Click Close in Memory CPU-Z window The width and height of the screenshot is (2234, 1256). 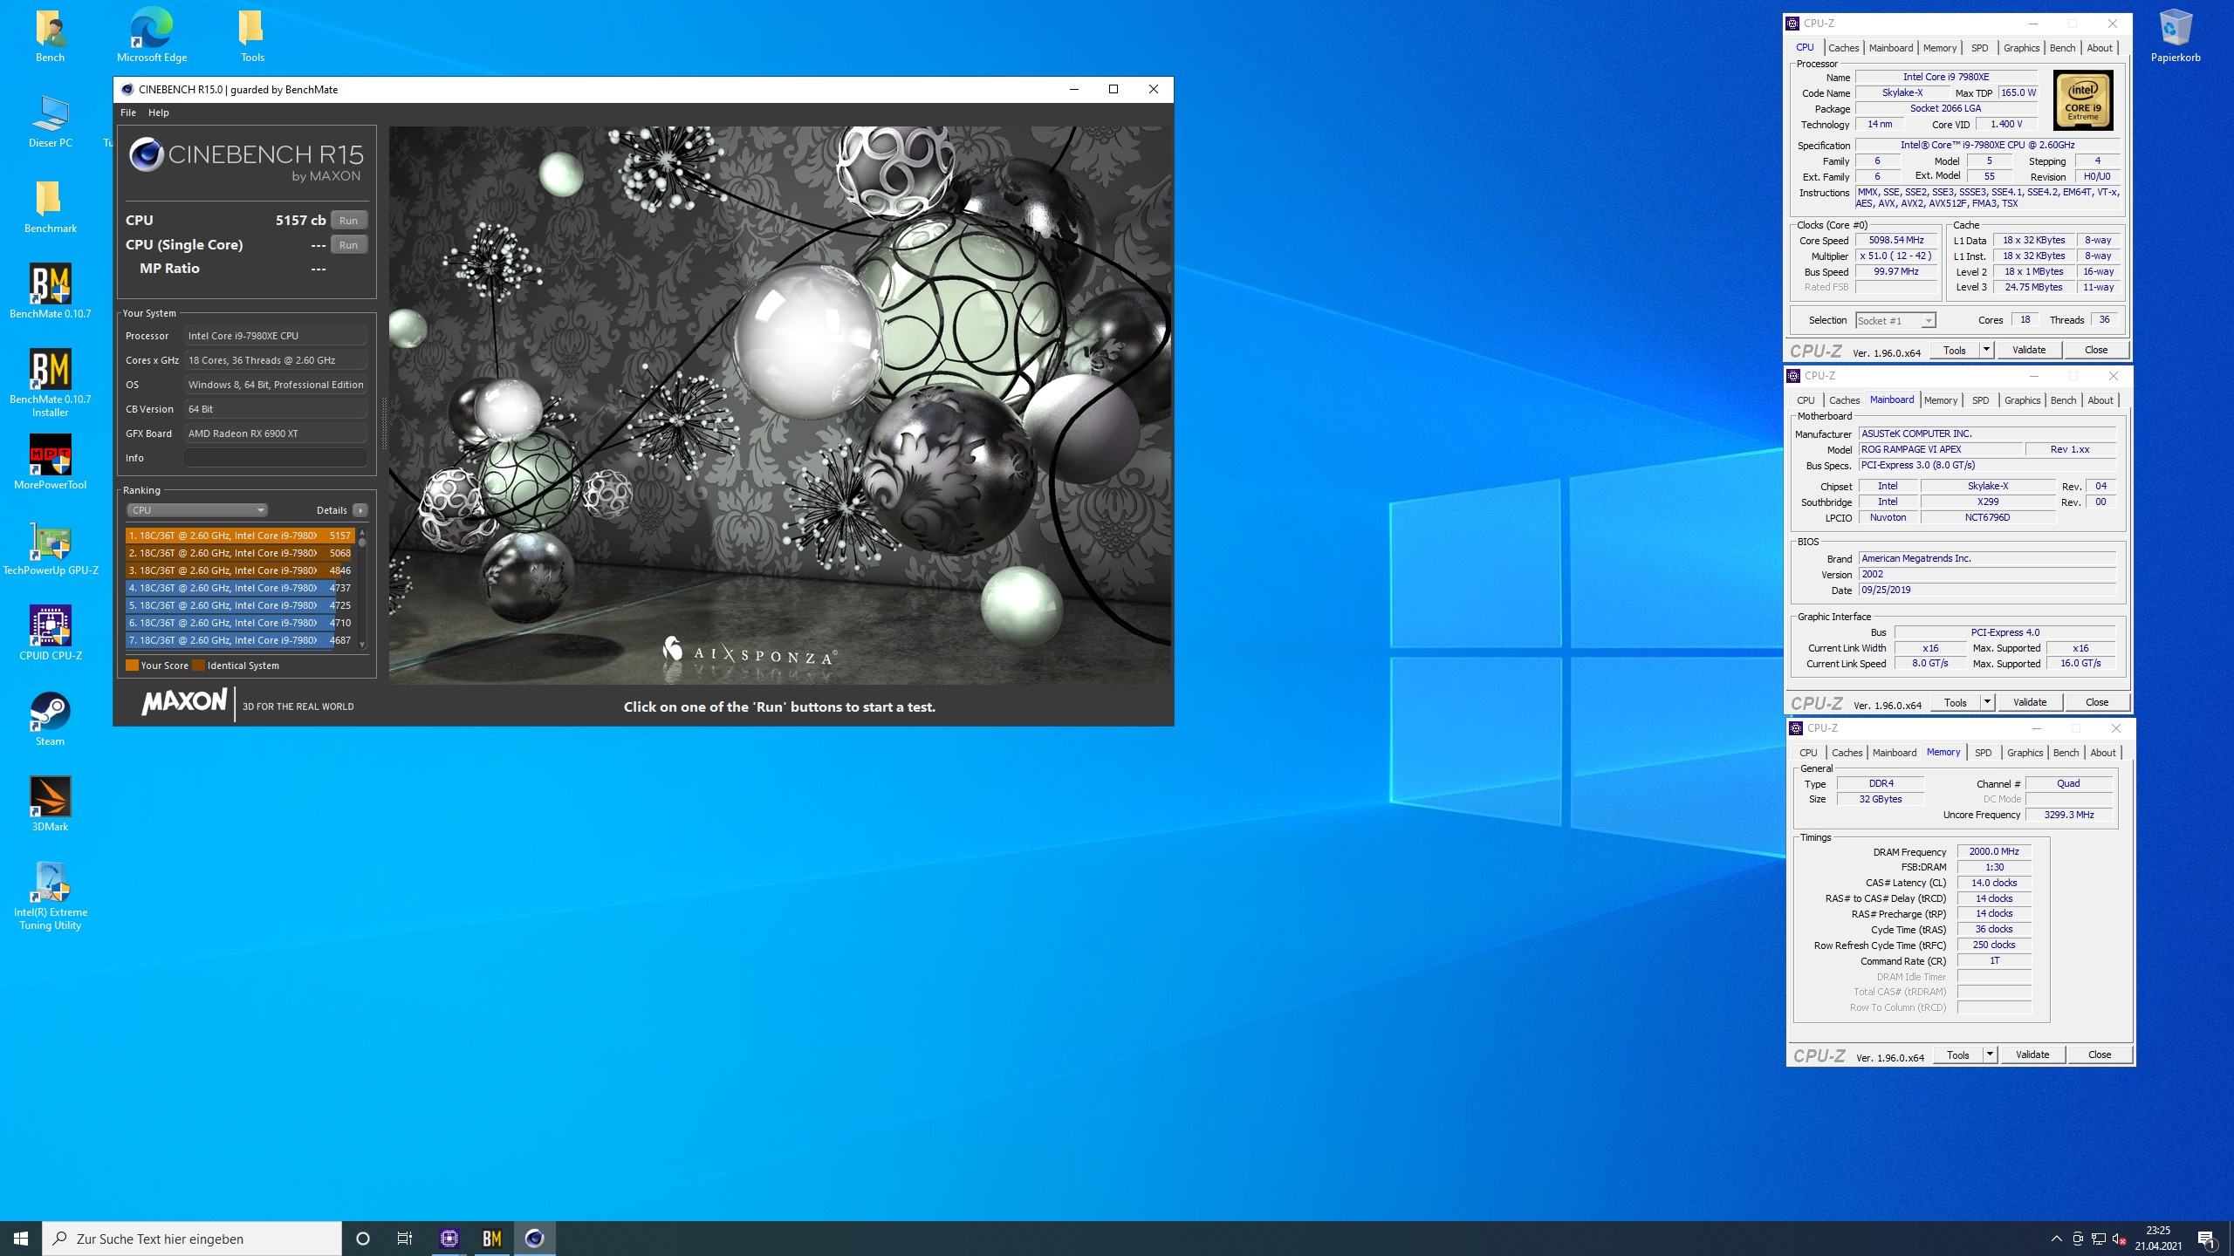point(2100,1055)
